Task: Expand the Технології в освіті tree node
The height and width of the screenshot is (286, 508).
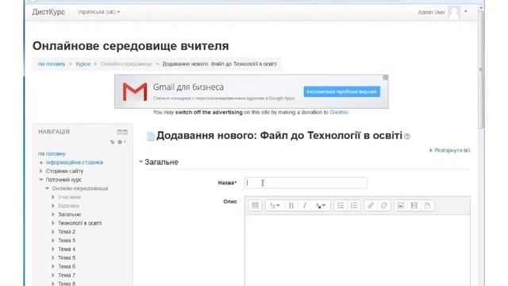Action: [53, 223]
